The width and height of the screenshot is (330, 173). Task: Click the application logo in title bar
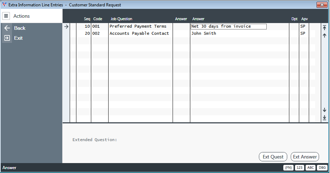coord(4,5)
